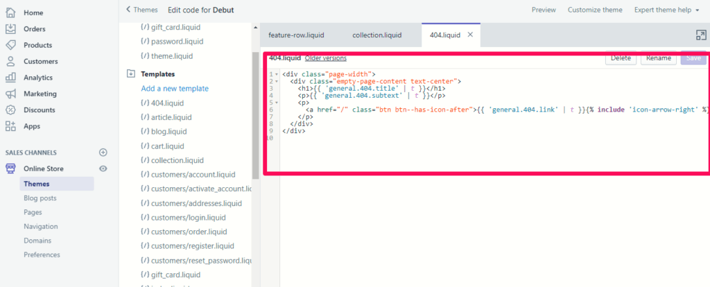Open customers/login.liquid file

pos(189,217)
